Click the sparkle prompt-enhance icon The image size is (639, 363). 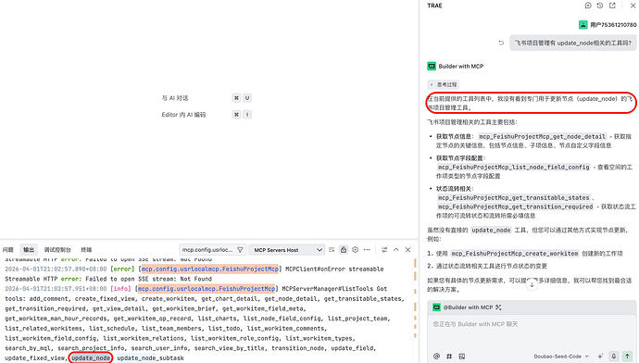pos(600,357)
